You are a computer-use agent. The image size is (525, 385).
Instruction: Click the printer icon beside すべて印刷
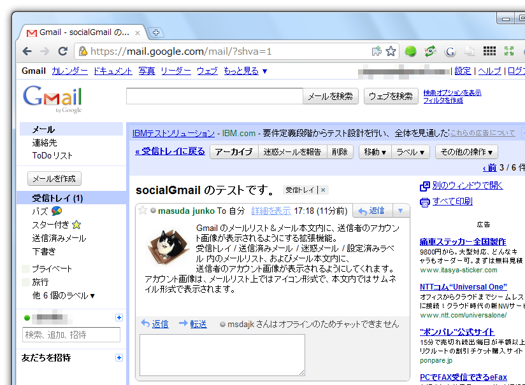click(424, 202)
